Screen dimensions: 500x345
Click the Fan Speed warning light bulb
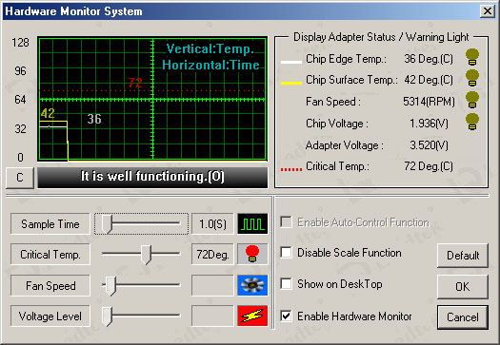click(472, 100)
